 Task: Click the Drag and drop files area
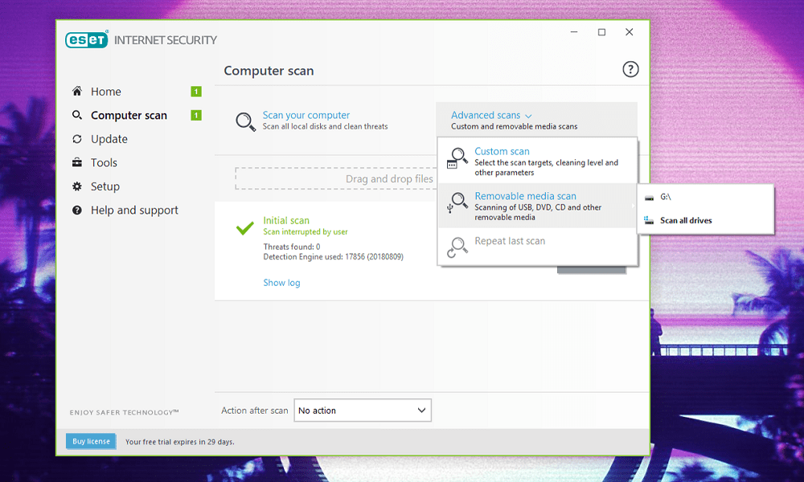click(x=337, y=179)
